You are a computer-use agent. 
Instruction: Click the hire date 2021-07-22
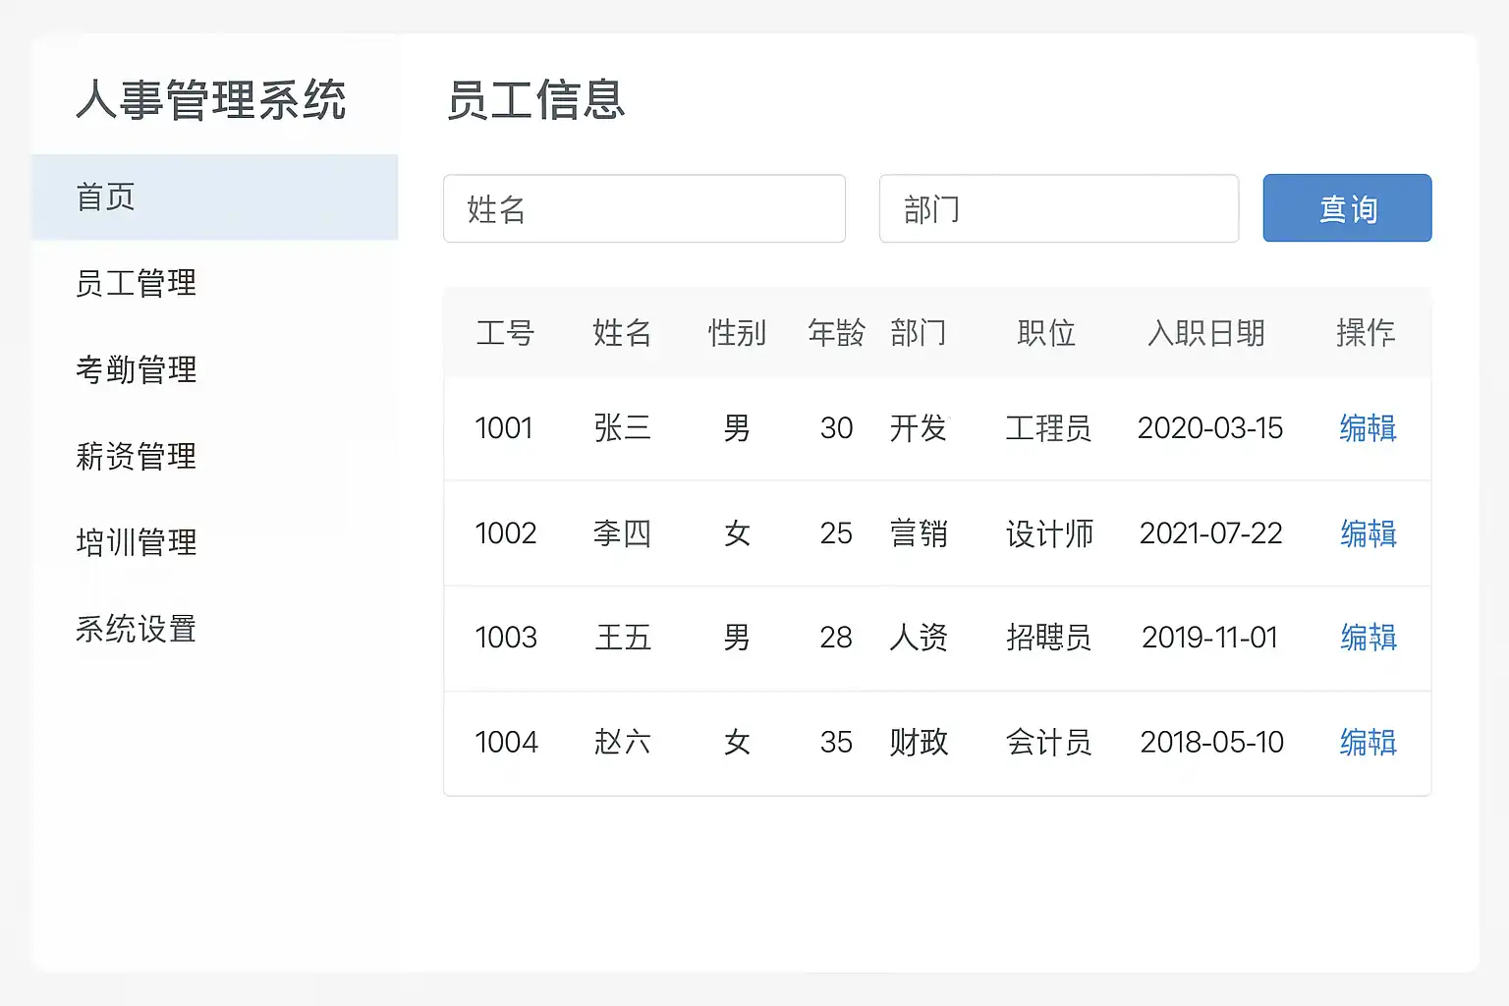(1210, 533)
